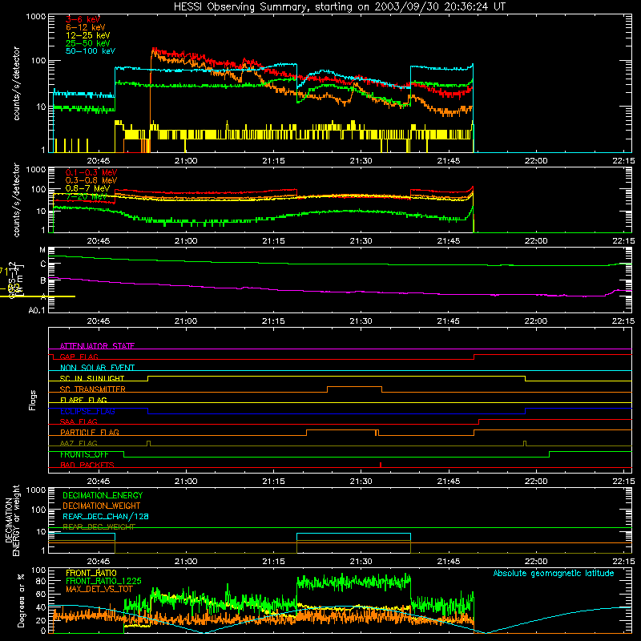This screenshot has height=641, width=641.
Task: Click the Absolute geomagnetic latitude label
Action: point(554,573)
